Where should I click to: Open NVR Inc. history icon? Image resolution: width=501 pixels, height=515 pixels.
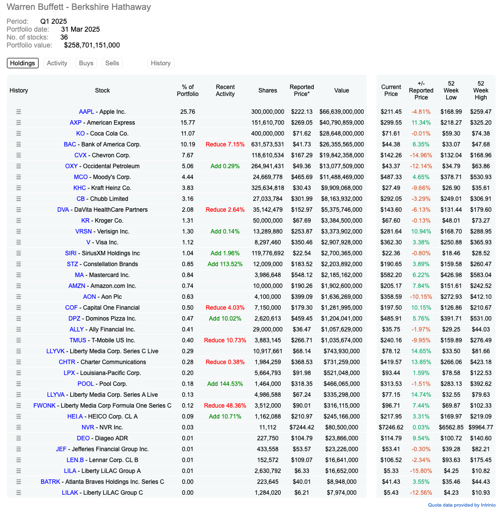pos(19,427)
